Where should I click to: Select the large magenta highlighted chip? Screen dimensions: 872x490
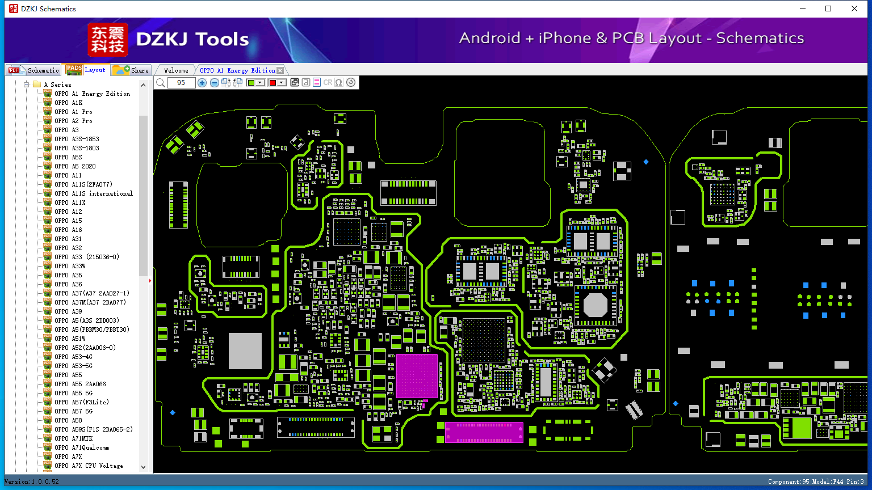417,376
